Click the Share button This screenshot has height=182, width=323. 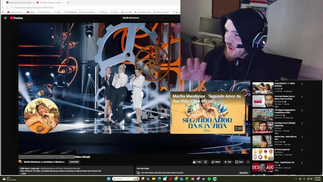(x=216, y=162)
